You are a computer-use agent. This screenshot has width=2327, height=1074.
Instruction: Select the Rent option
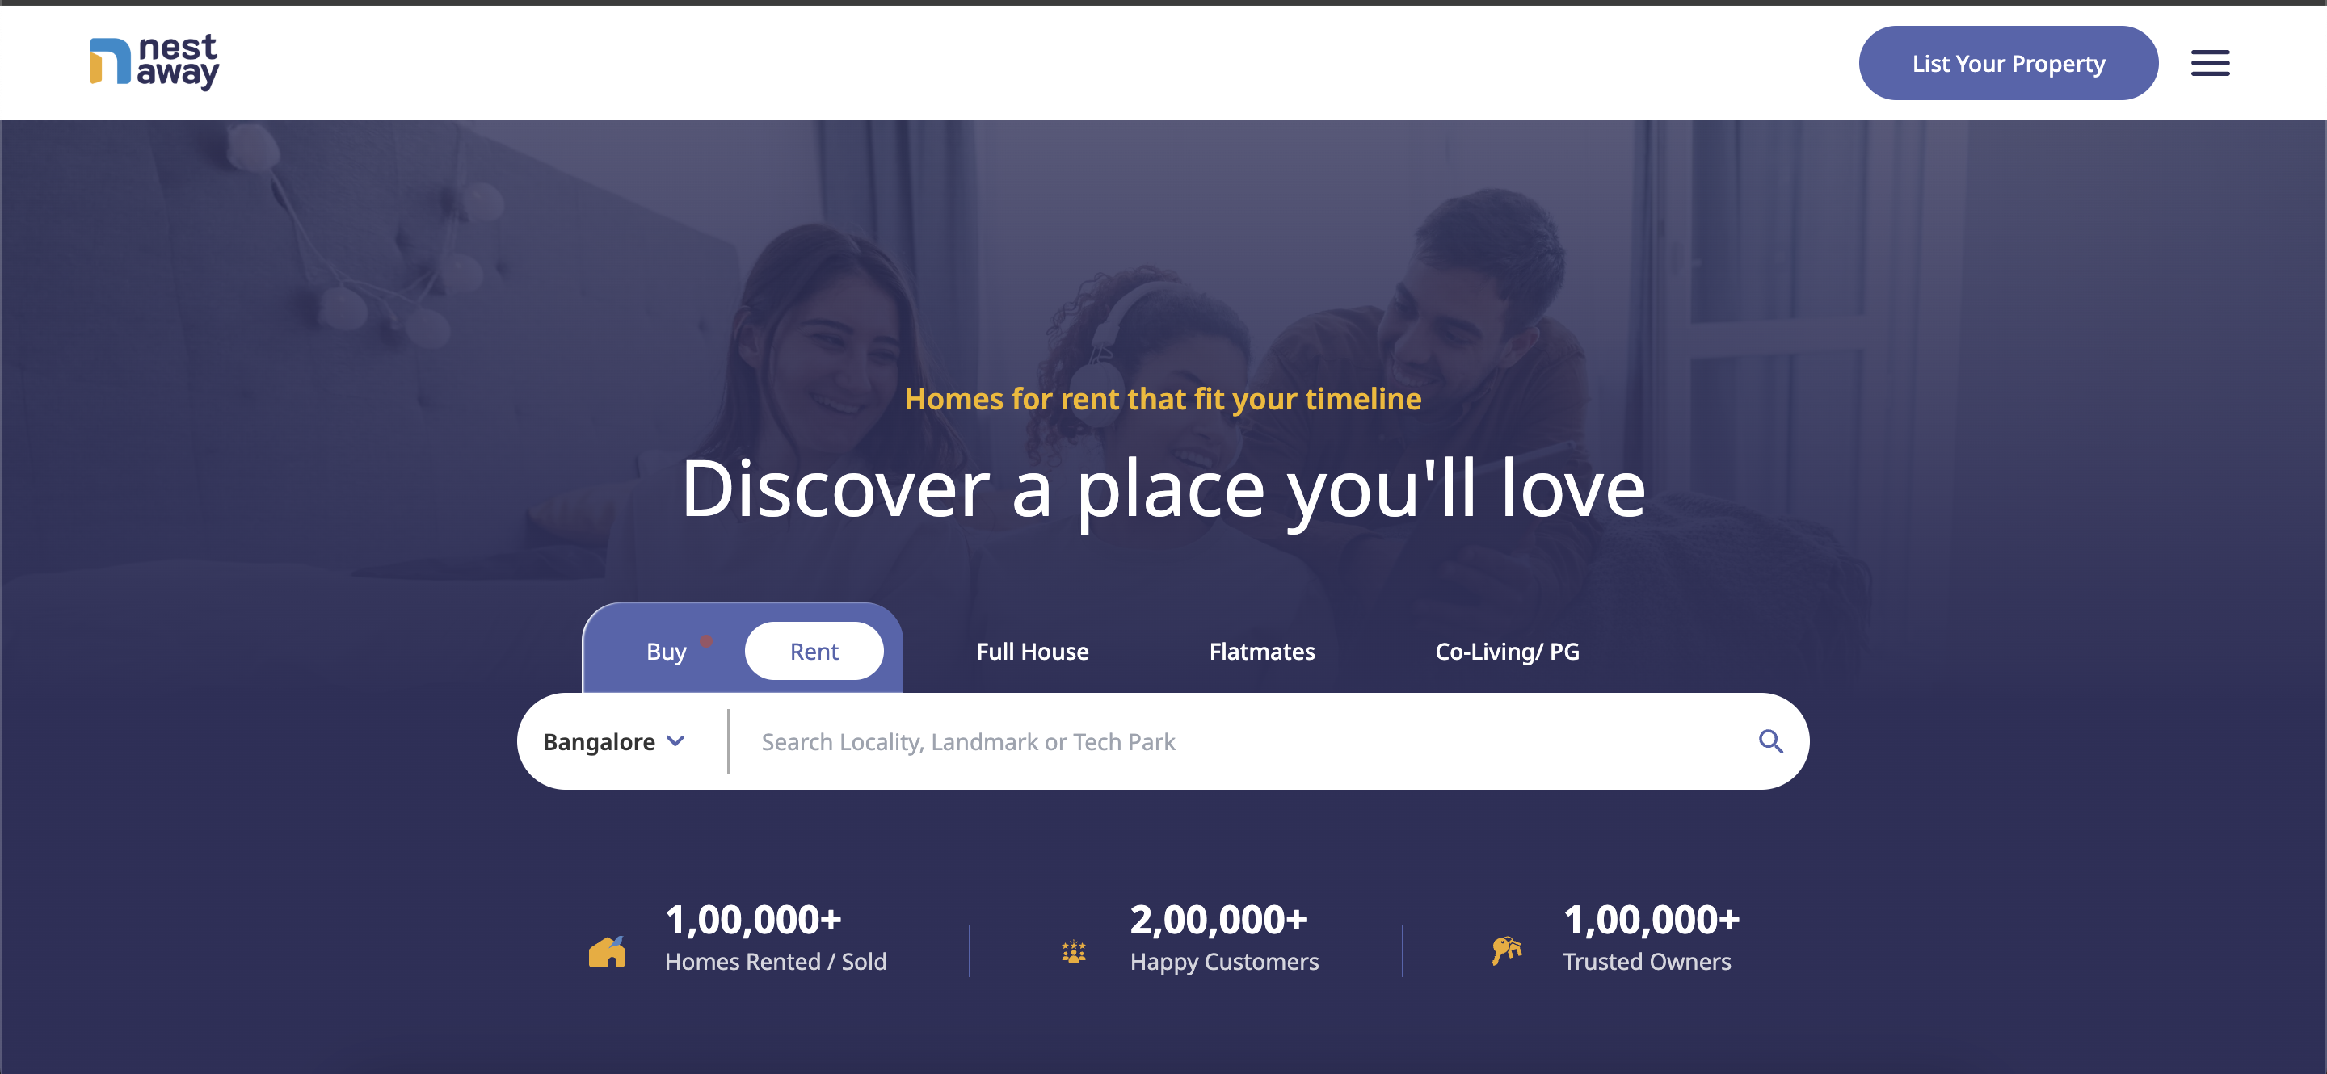tap(813, 651)
